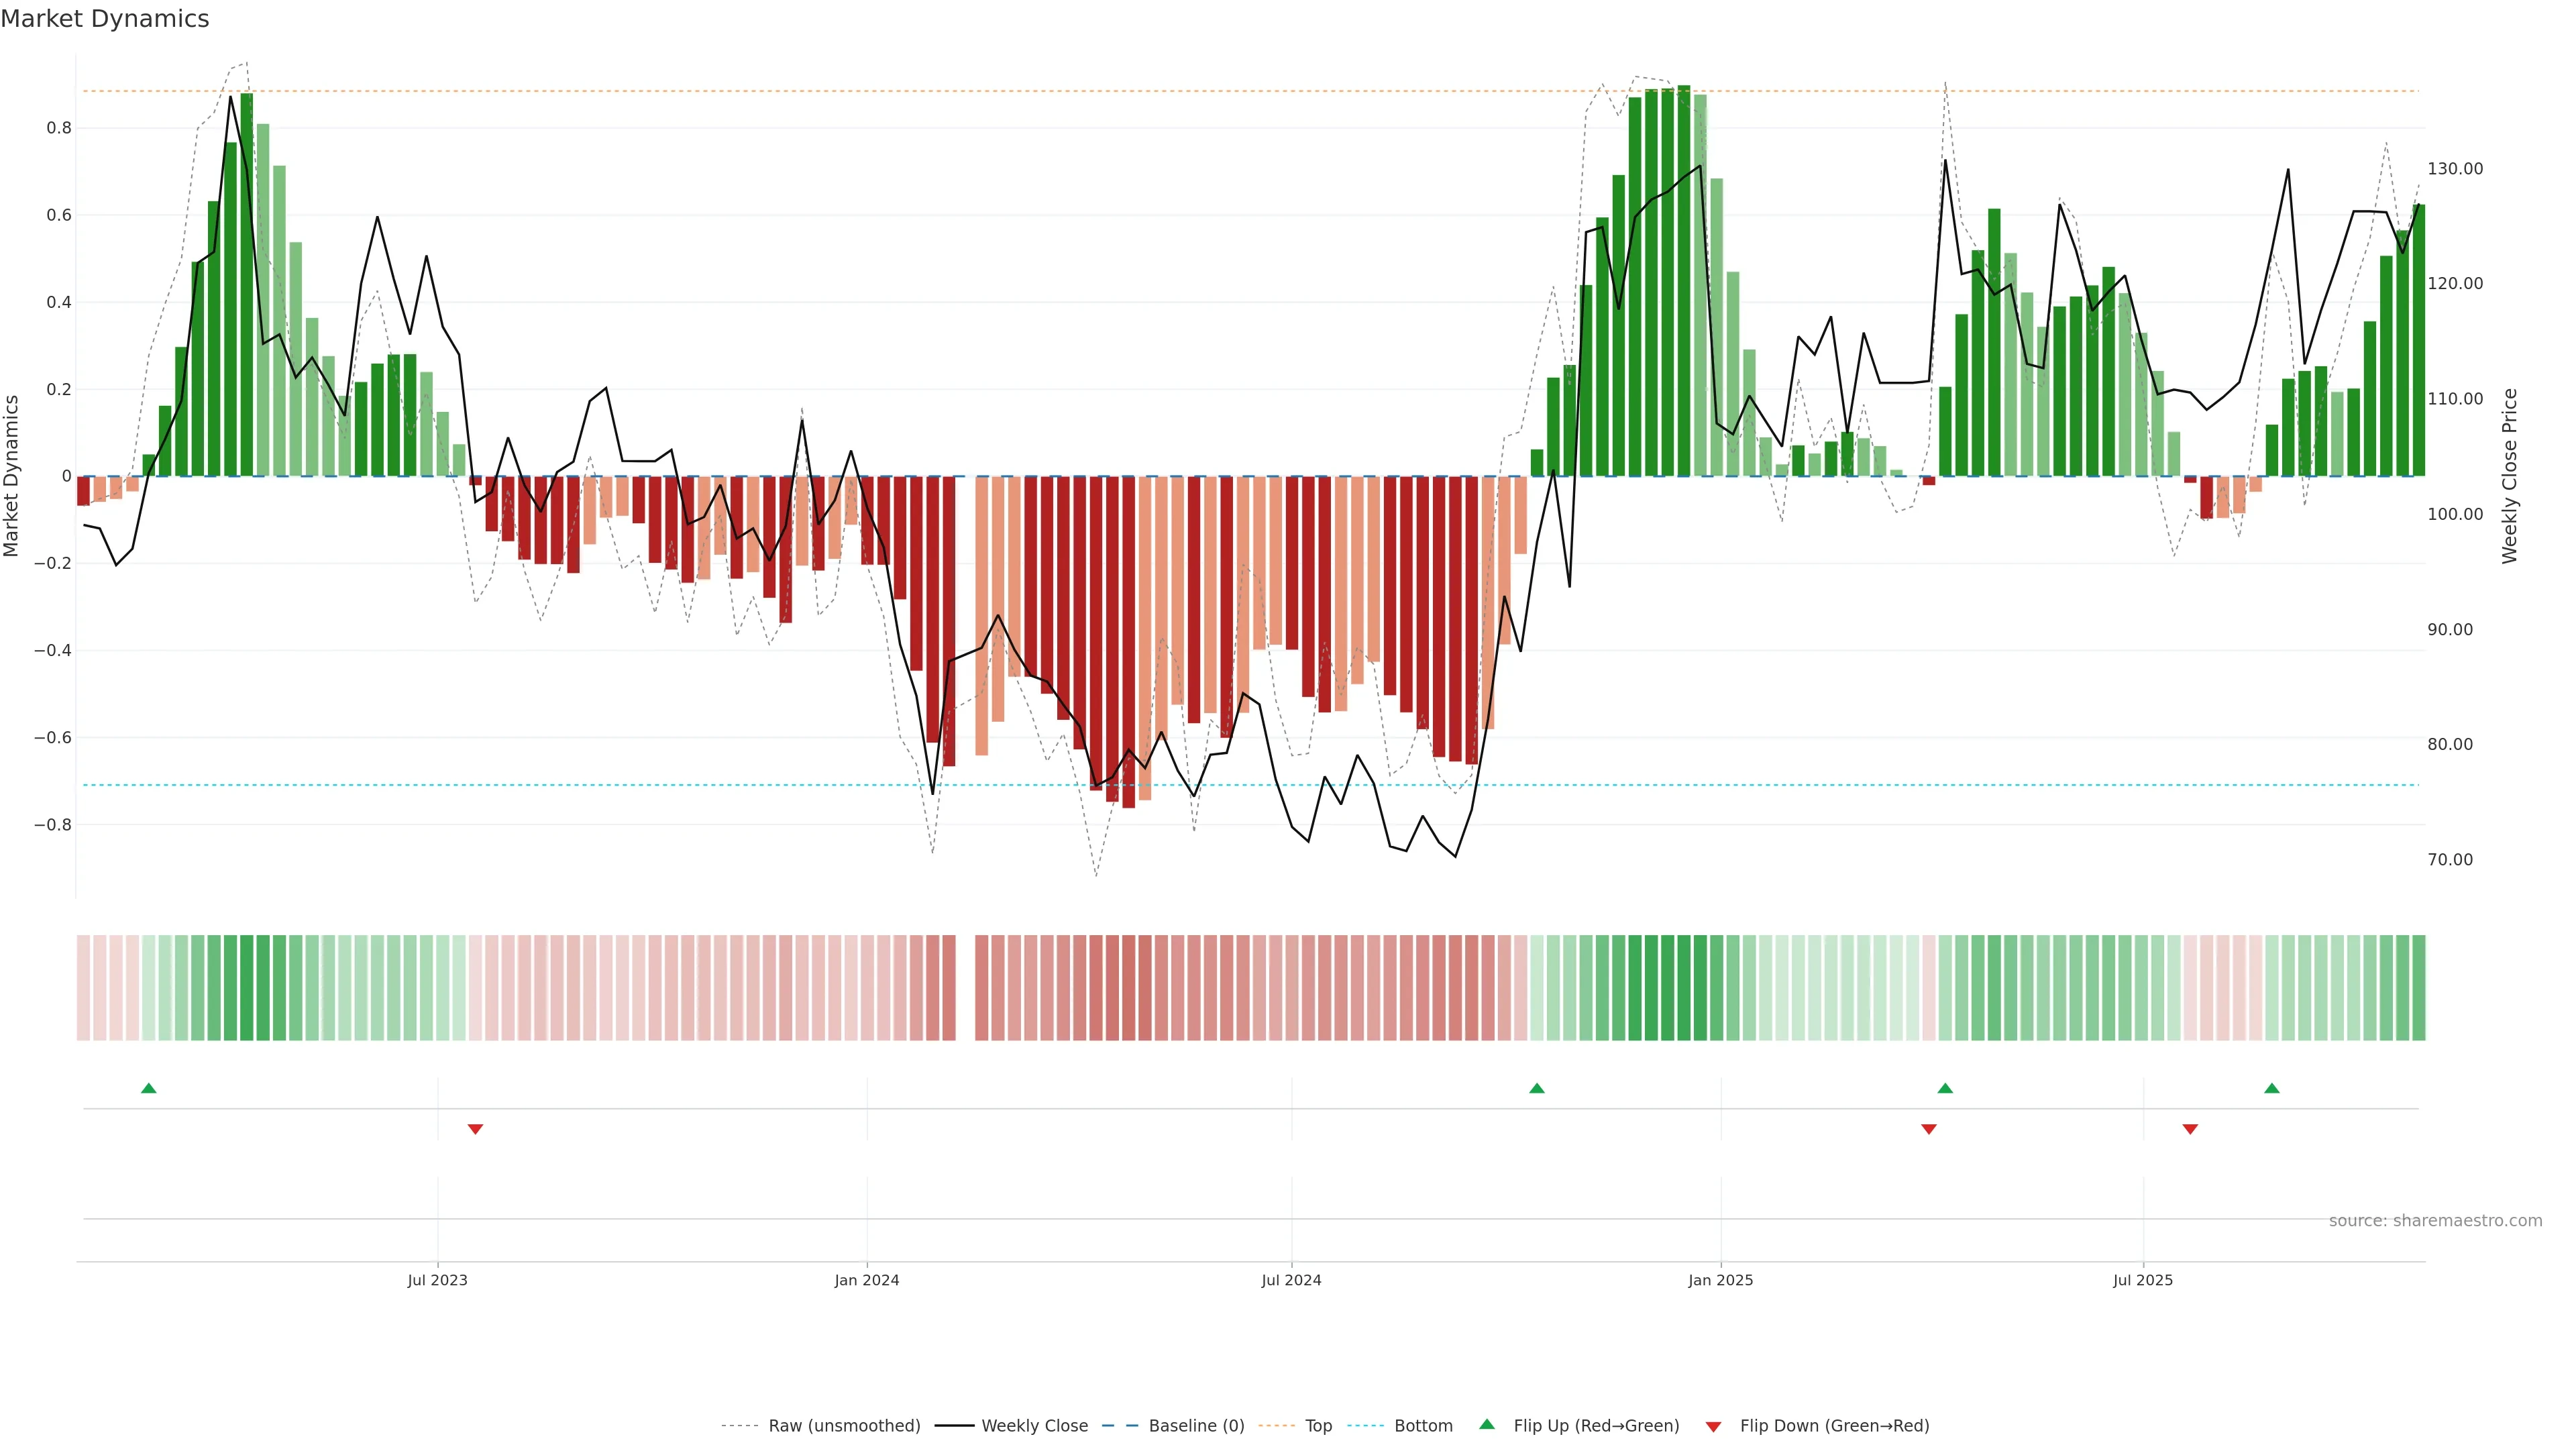
Task: Click the red flip-down marker just after Jul 2023
Action: click(x=475, y=1129)
